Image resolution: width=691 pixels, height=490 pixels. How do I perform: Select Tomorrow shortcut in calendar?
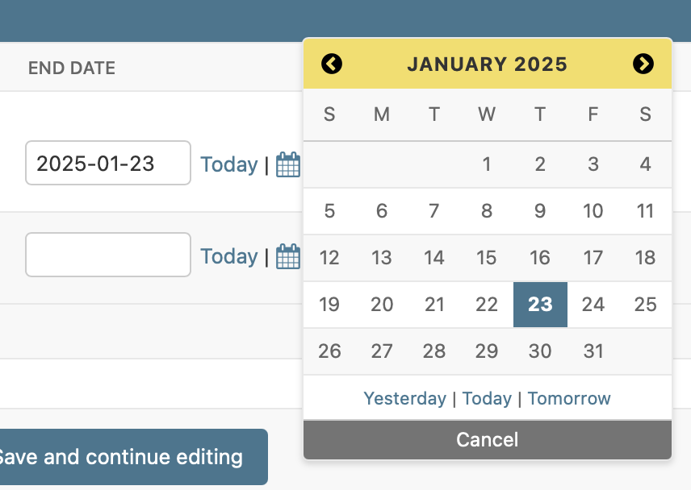[569, 398]
